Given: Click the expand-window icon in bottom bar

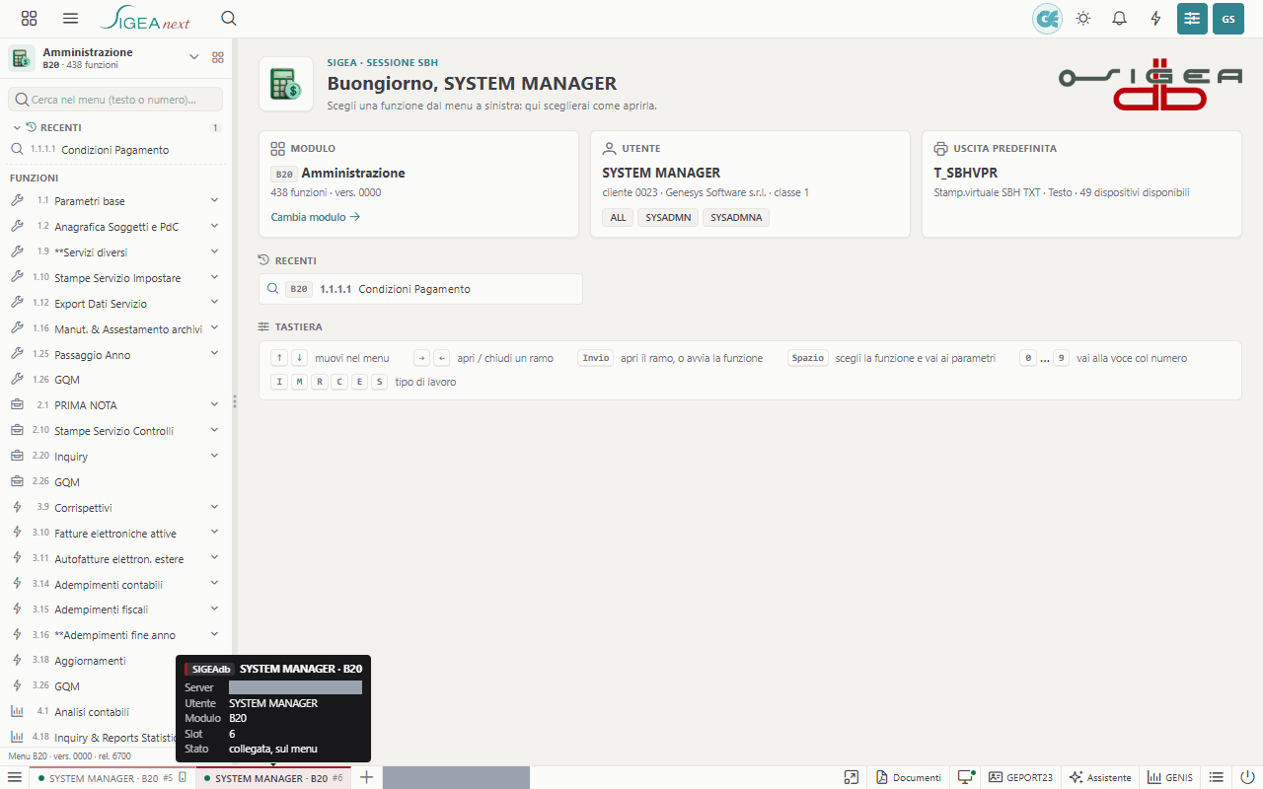Looking at the screenshot, I should click(x=851, y=778).
